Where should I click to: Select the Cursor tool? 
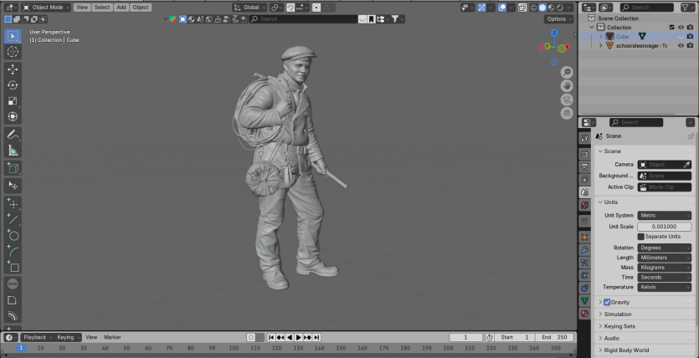coord(13,52)
